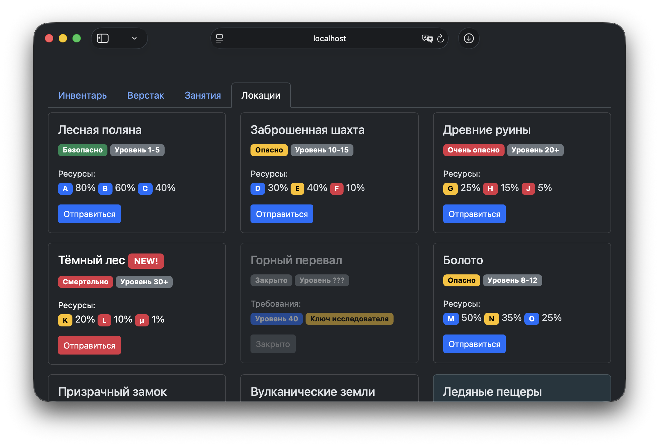The image size is (659, 446).
Task: Click the translate icon in the address bar
Action: coord(427,38)
